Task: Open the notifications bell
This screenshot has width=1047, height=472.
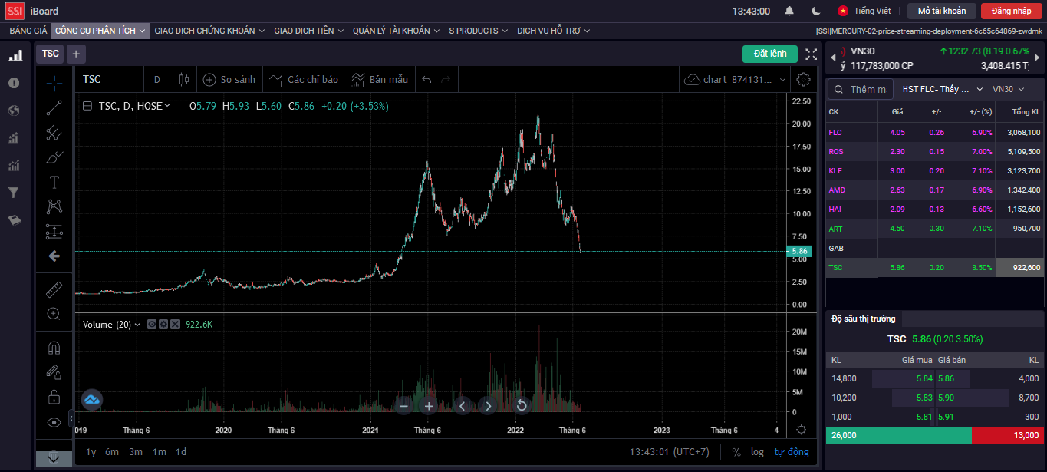Action: point(789,11)
